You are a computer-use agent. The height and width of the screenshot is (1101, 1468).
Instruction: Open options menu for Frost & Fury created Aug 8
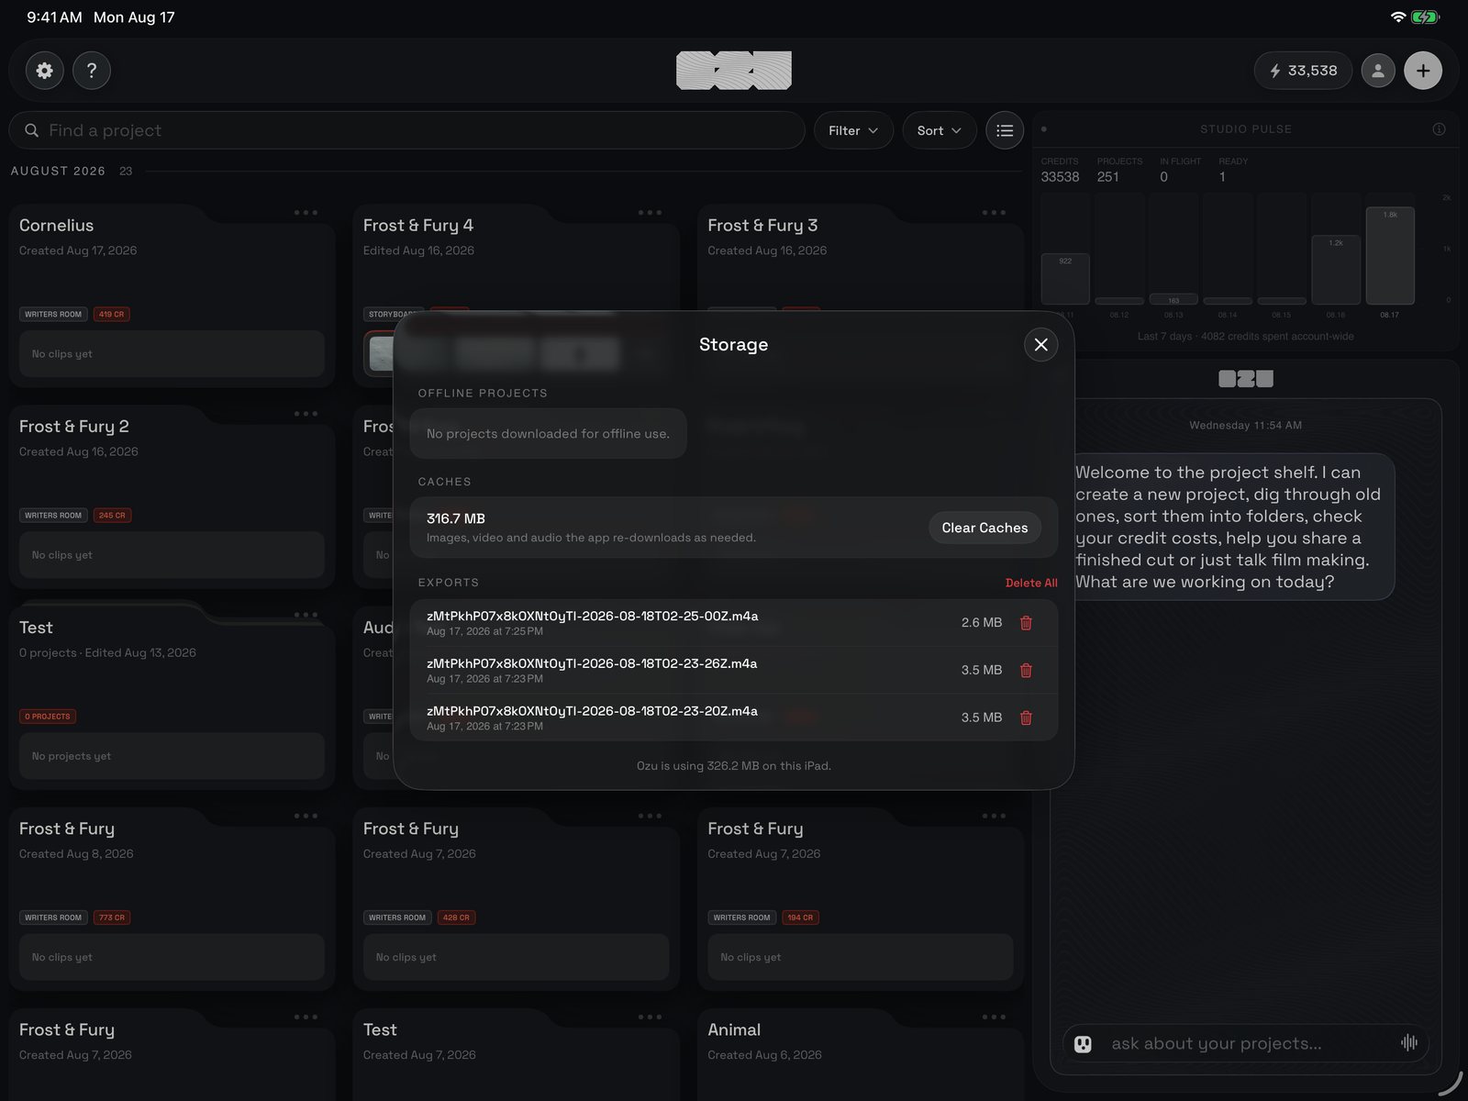(x=306, y=816)
